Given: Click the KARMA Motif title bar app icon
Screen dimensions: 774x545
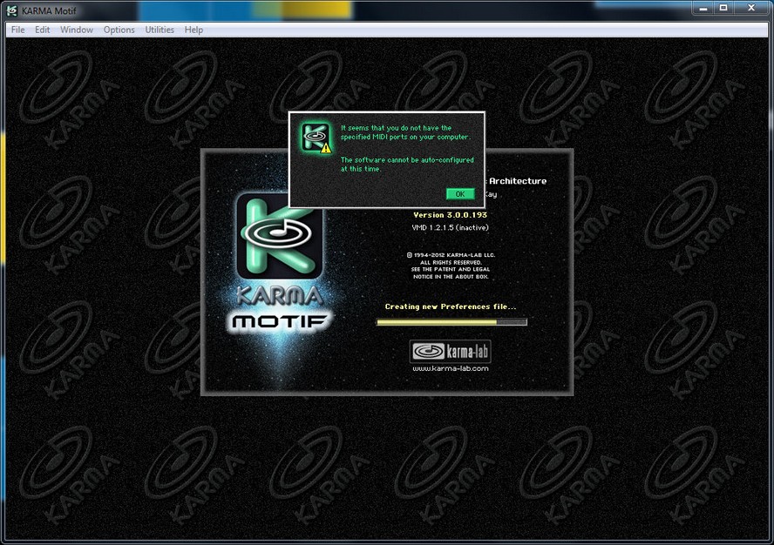Looking at the screenshot, I should click(x=12, y=9).
